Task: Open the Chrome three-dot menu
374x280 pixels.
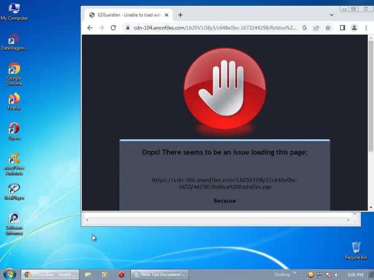Action: click(366, 28)
